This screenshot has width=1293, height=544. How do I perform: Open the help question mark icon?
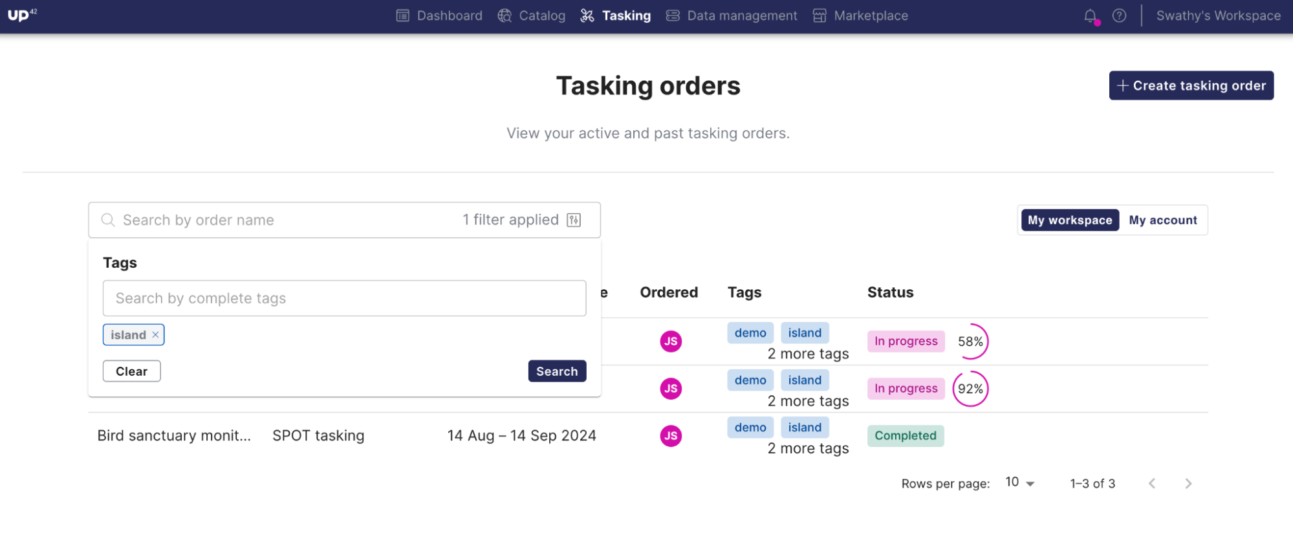[x=1119, y=16]
